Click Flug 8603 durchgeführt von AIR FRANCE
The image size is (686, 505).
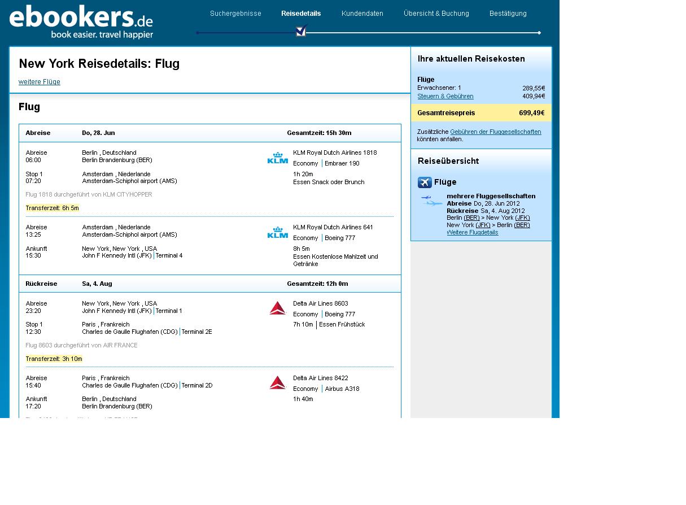(x=81, y=345)
